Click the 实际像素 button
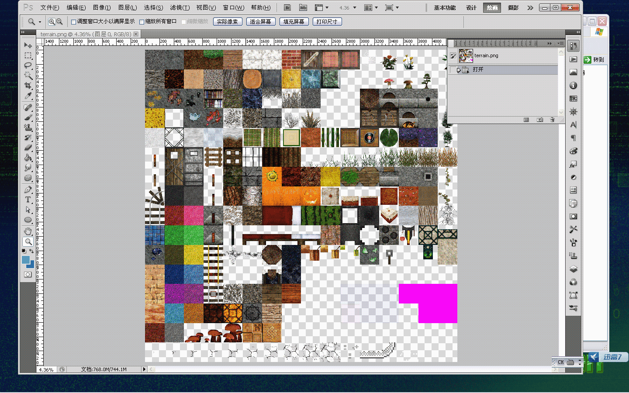 coord(227,22)
